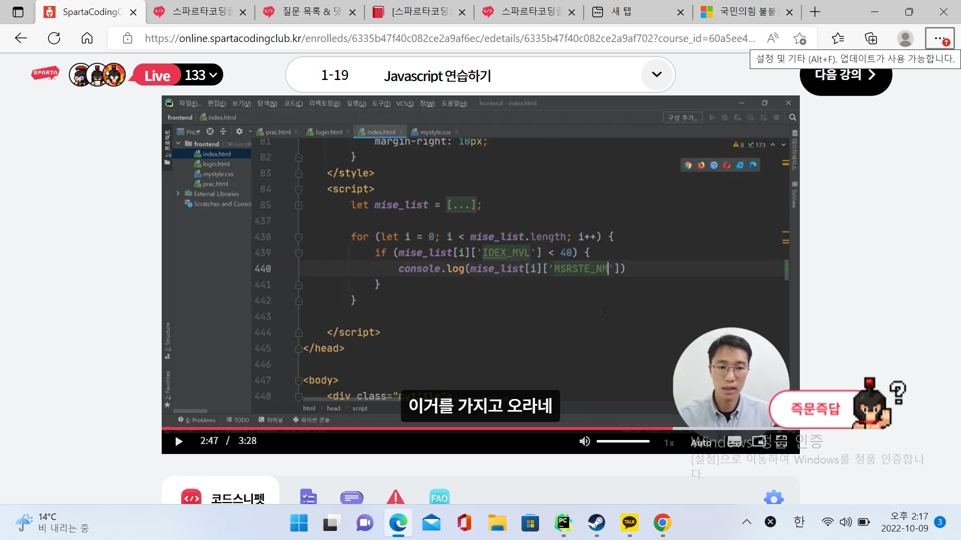Viewport: 961px width, 540px height.
Task: Click the student avatars group near Live
Action: pos(98,75)
